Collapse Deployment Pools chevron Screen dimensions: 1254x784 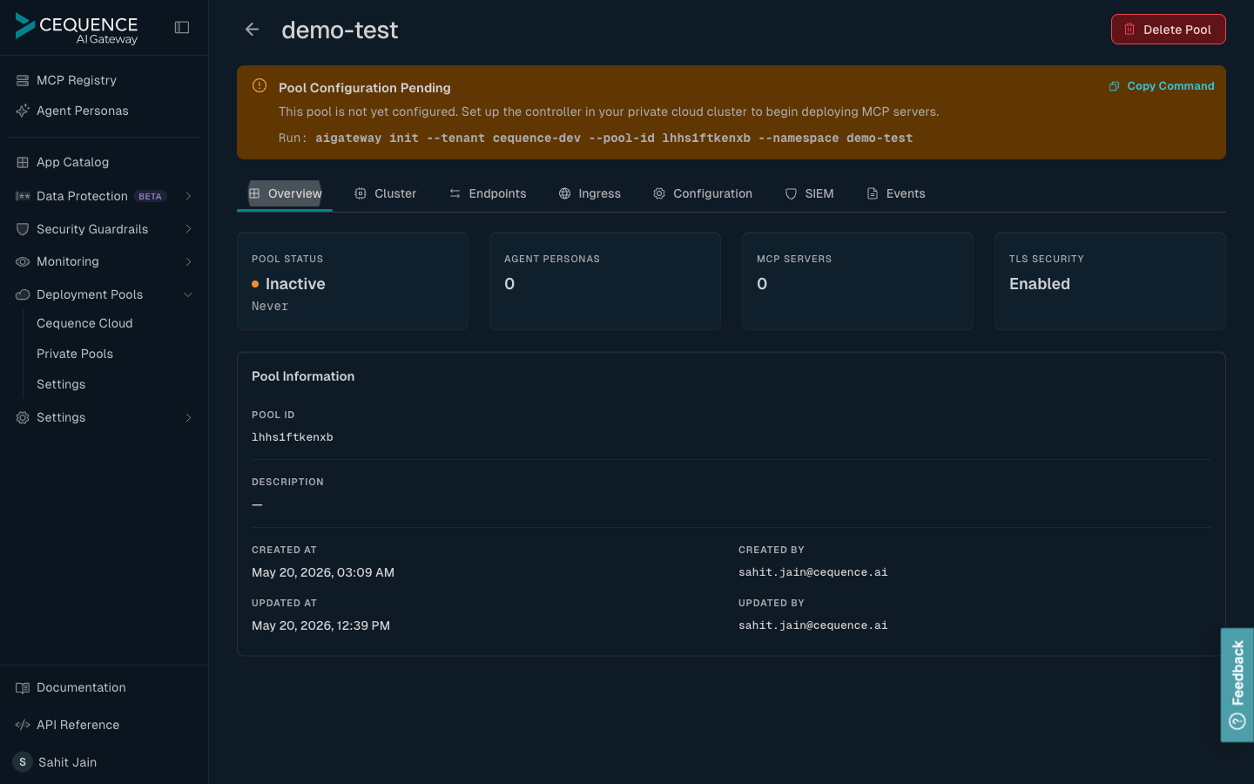188,294
